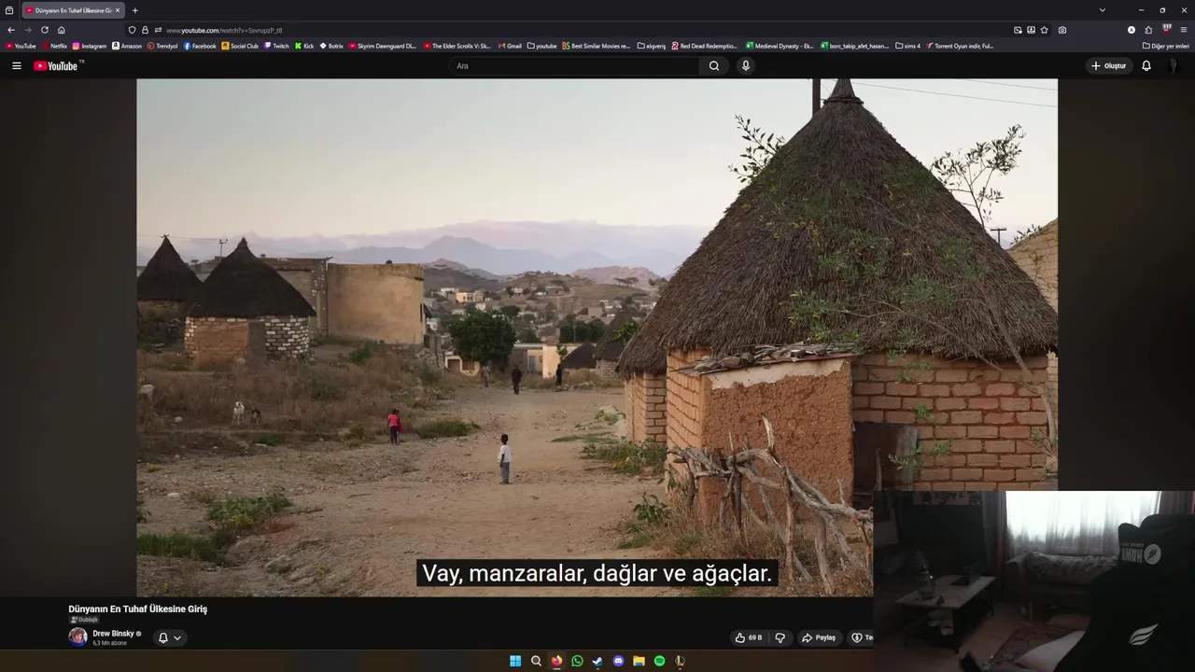Like the video (69 B)
The width and height of the screenshot is (1195, 672).
click(749, 637)
